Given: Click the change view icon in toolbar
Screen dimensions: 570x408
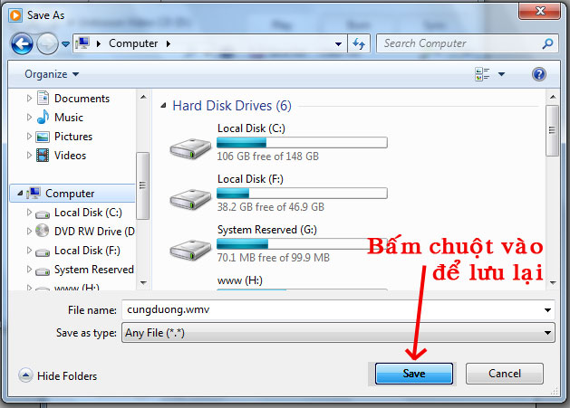Looking at the screenshot, I should pyautogui.click(x=482, y=74).
